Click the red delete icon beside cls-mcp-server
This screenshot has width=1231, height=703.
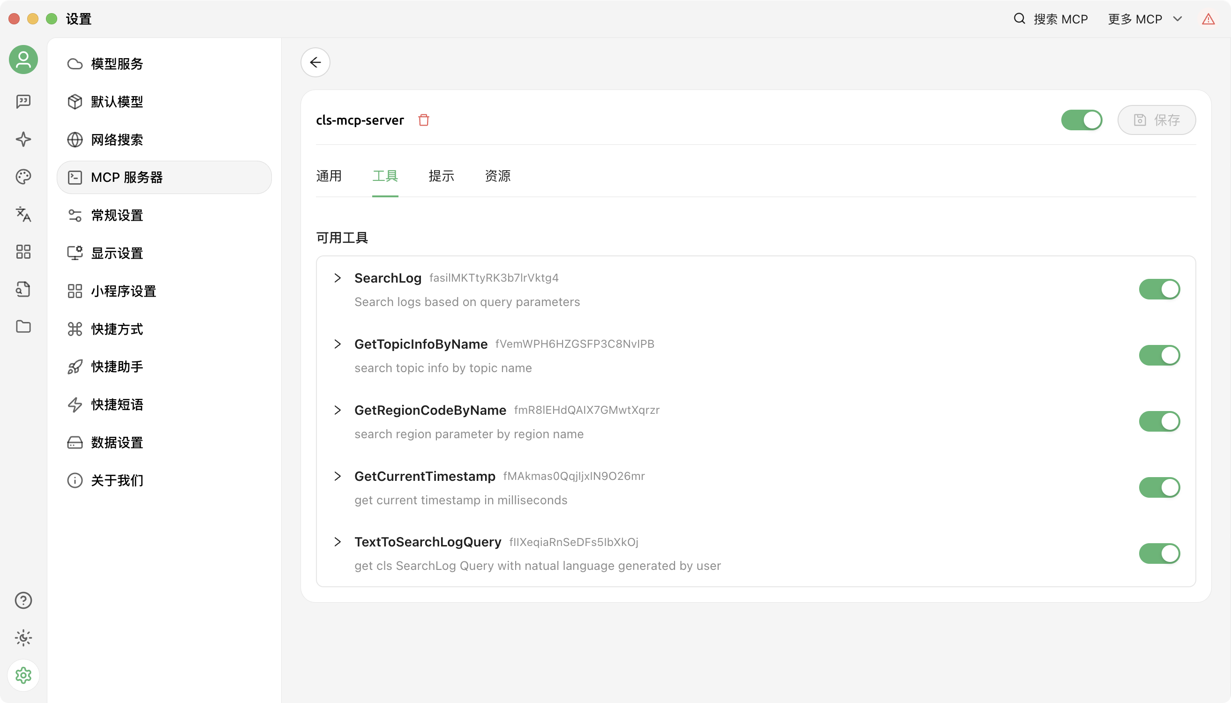(423, 120)
